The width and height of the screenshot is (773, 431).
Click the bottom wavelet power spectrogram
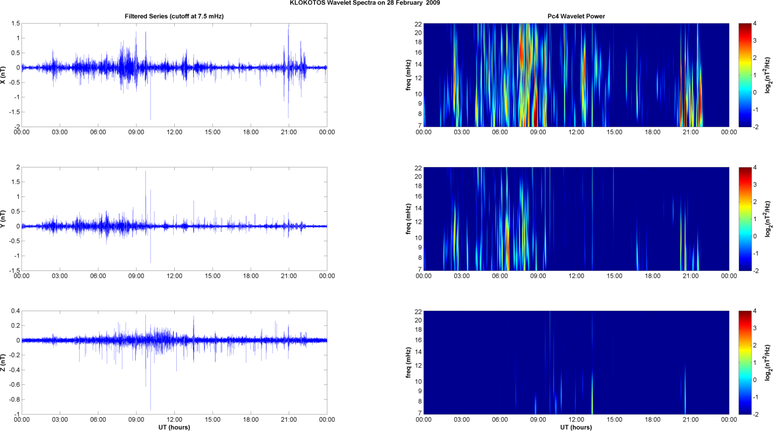[x=576, y=363]
